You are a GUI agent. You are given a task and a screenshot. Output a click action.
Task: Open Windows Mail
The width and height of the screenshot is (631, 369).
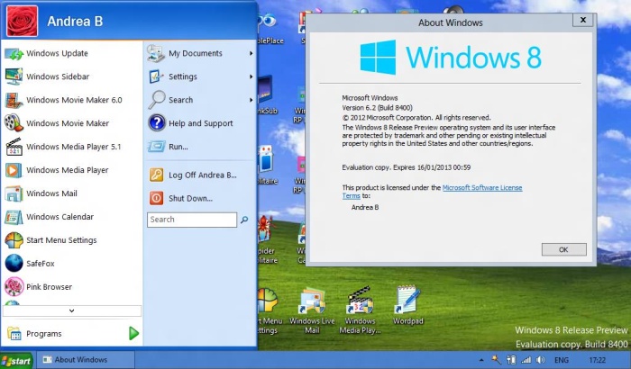click(x=71, y=193)
